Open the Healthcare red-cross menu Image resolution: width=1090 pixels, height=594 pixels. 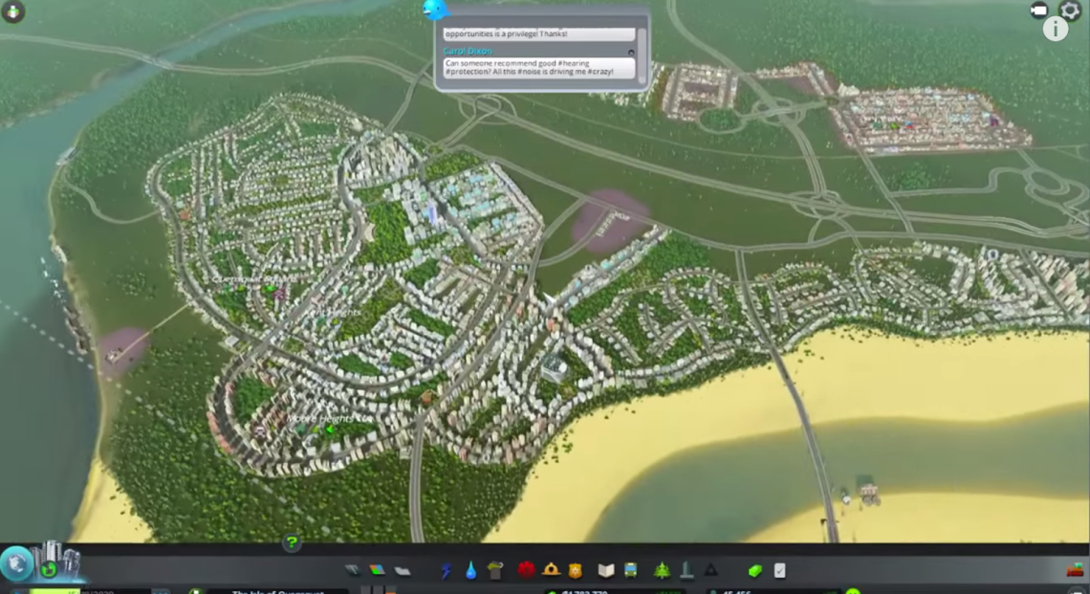point(526,570)
